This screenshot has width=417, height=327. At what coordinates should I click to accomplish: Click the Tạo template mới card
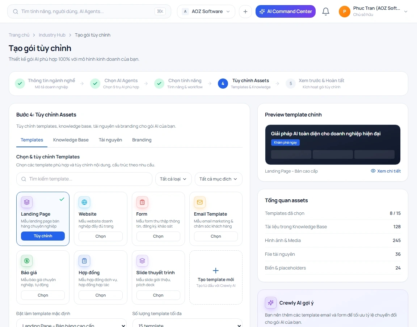[x=216, y=277]
